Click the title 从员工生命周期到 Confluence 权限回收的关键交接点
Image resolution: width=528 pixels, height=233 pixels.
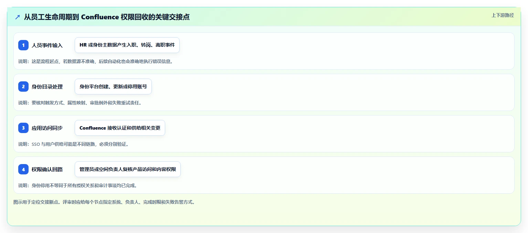(107, 17)
